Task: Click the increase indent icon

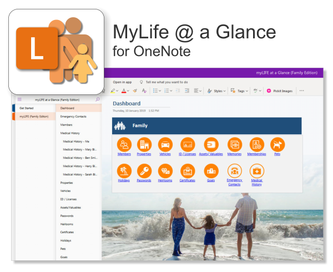Action: click(x=187, y=90)
